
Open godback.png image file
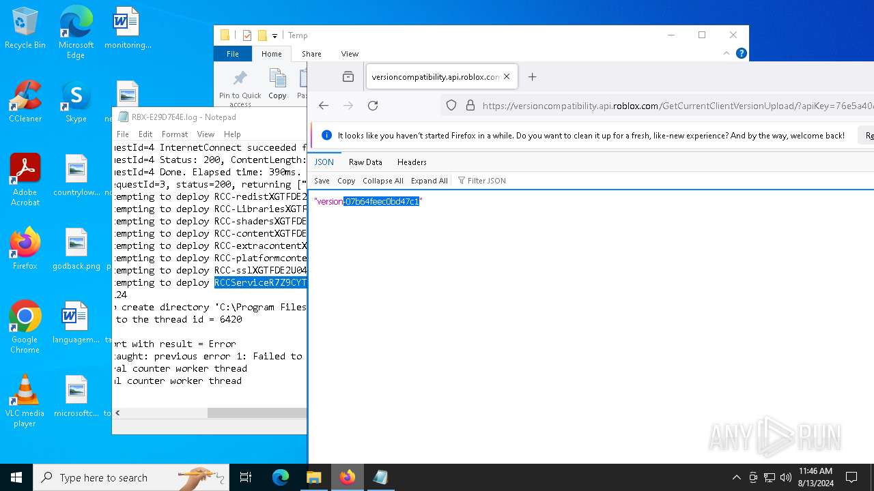pyautogui.click(x=76, y=250)
